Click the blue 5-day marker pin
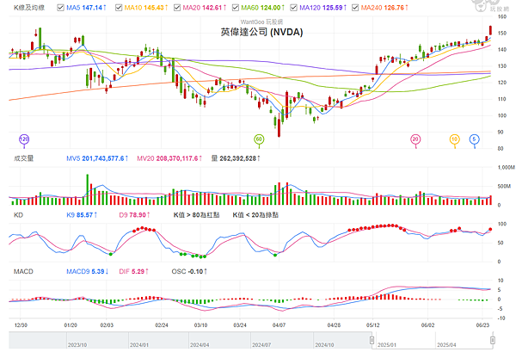 (474, 139)
